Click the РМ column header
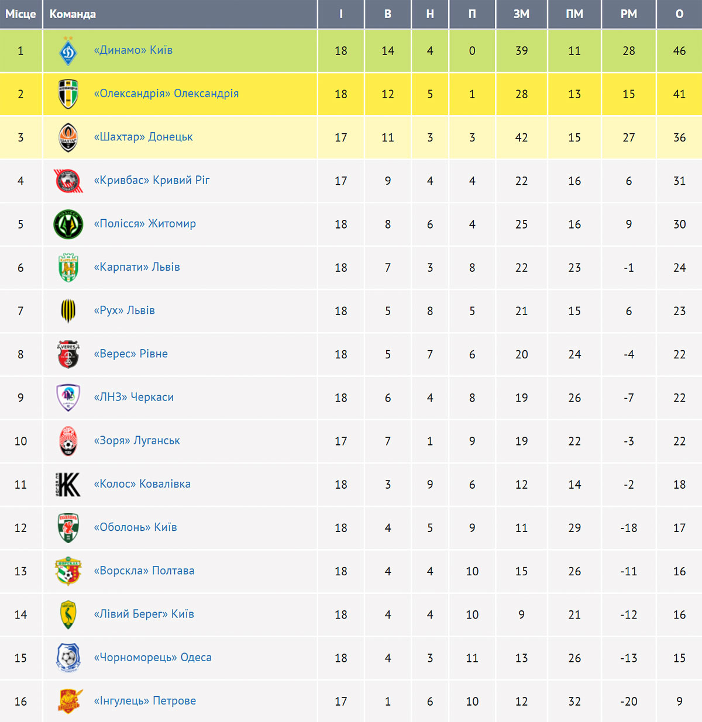The image size is (702, 722). 629,14
